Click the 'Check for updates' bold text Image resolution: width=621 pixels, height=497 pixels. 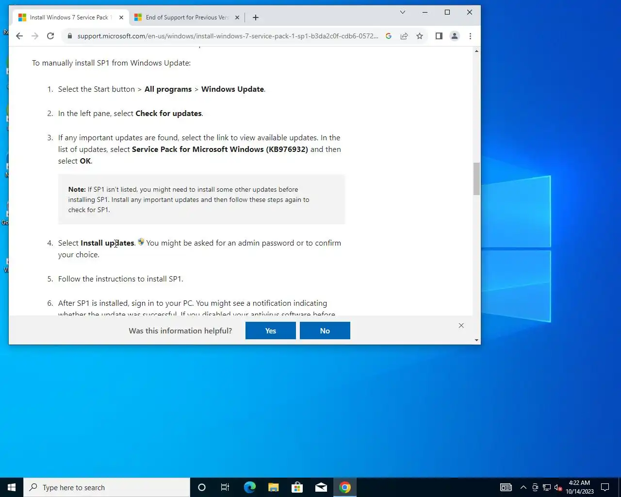pos(168,114)
